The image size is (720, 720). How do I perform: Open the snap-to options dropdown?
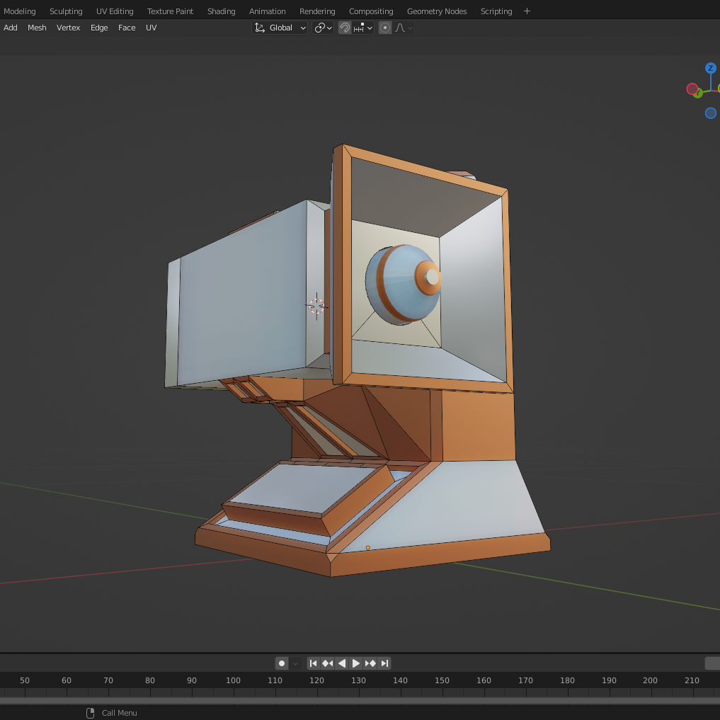pyautogui.click(x=370, y=28)
